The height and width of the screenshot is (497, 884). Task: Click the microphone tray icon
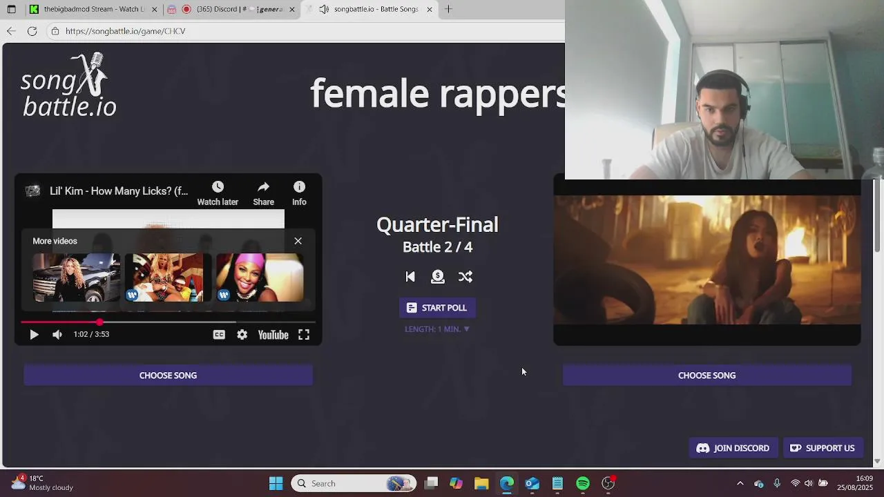(777, 483)
